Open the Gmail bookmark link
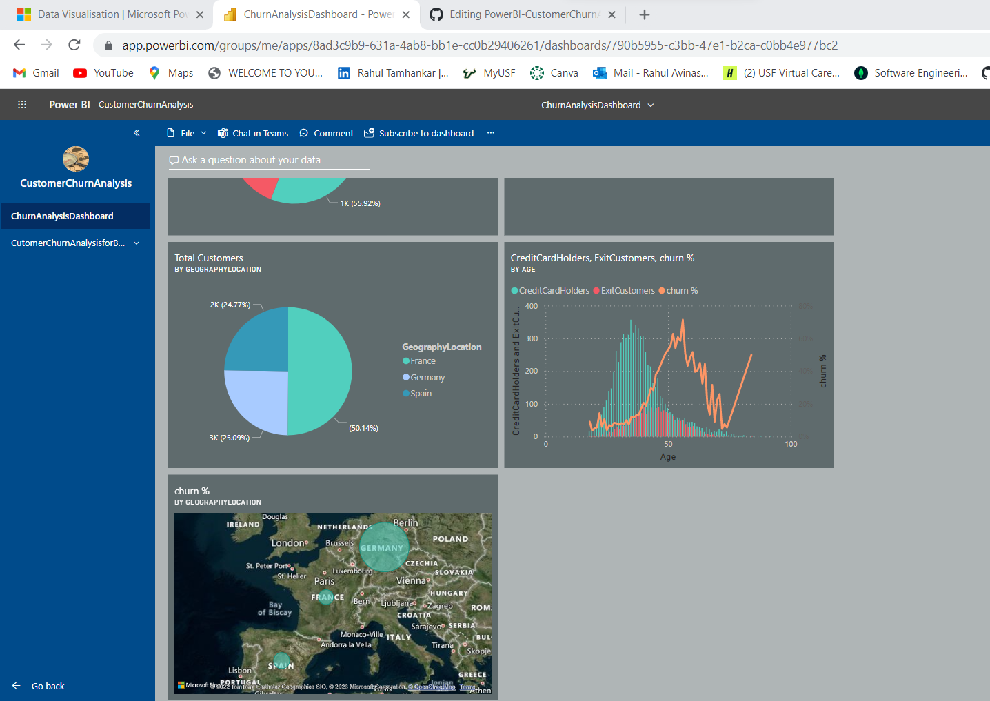Screen dimensions: 990x701 click(x=34, y=72)
